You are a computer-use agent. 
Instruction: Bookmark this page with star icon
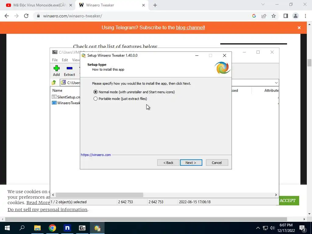[x=274, y=16]
